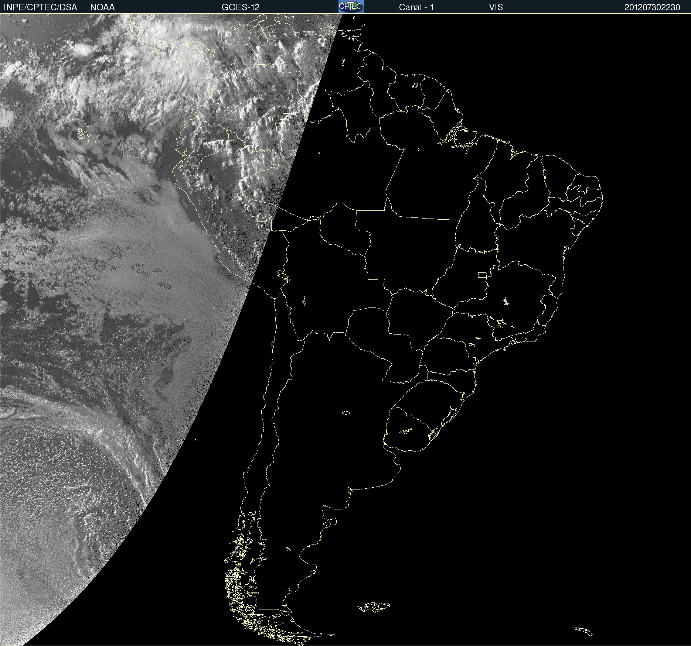The height and width of the screenshot is (646, 691).
Task: Click the CPTEC logo in header
Action: [351, 7]
